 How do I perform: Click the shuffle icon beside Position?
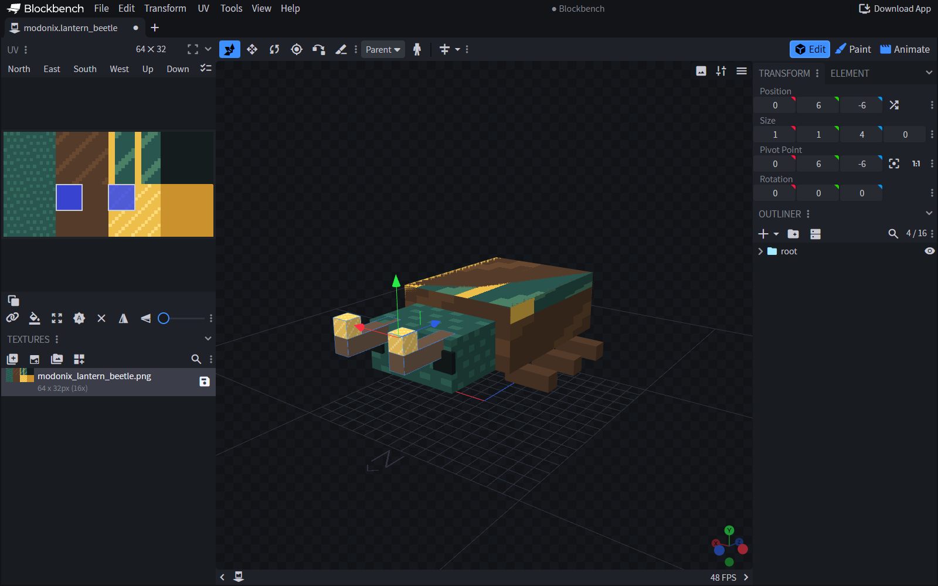coord(894,105)
